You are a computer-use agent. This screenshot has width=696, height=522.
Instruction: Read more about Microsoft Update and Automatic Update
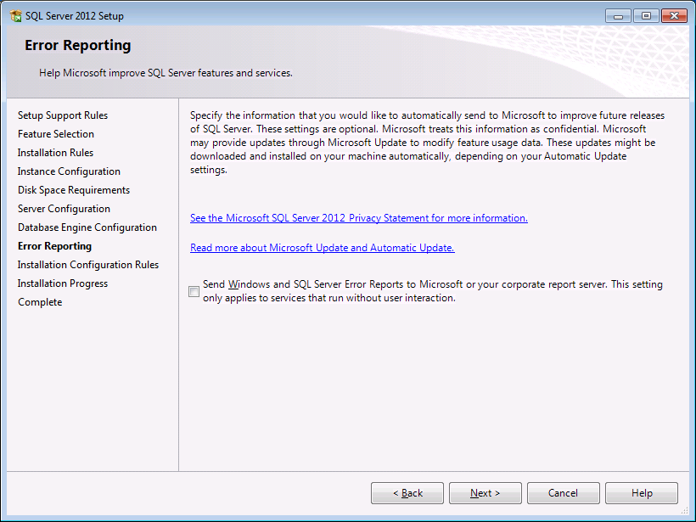coord(322,247)
